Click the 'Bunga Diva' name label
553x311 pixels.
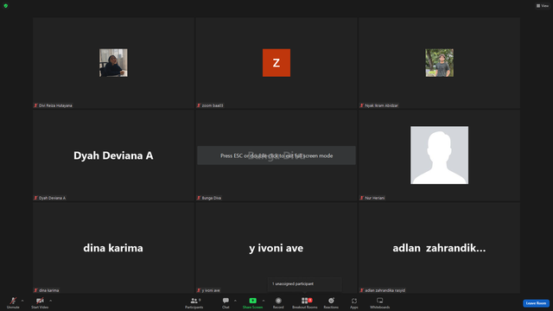click(209, 198)
